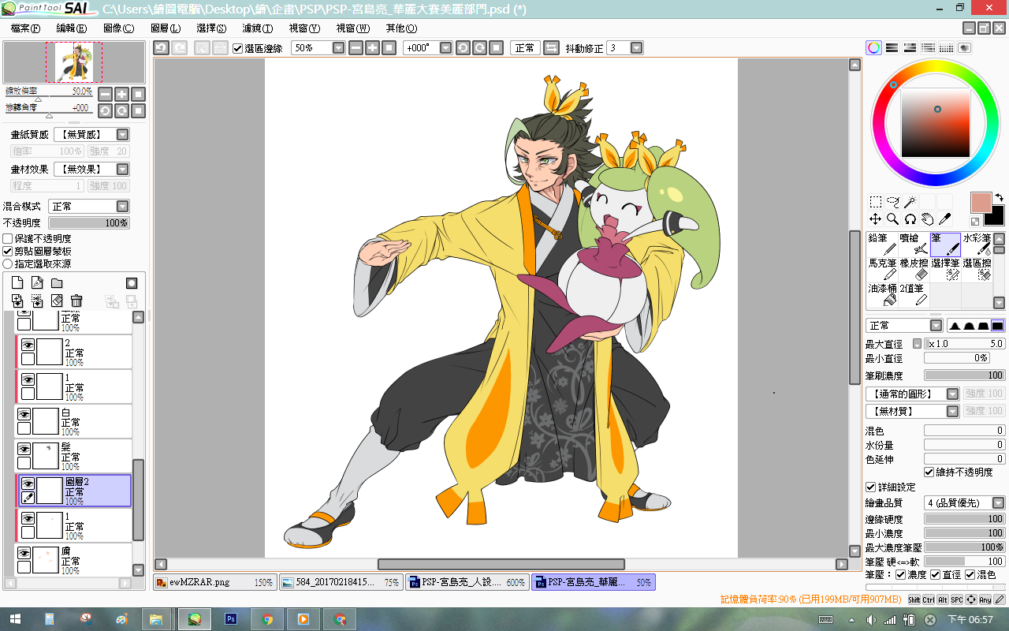
Task: Open the rotation angle +000° dropdown
Action: tap(445, 48)
